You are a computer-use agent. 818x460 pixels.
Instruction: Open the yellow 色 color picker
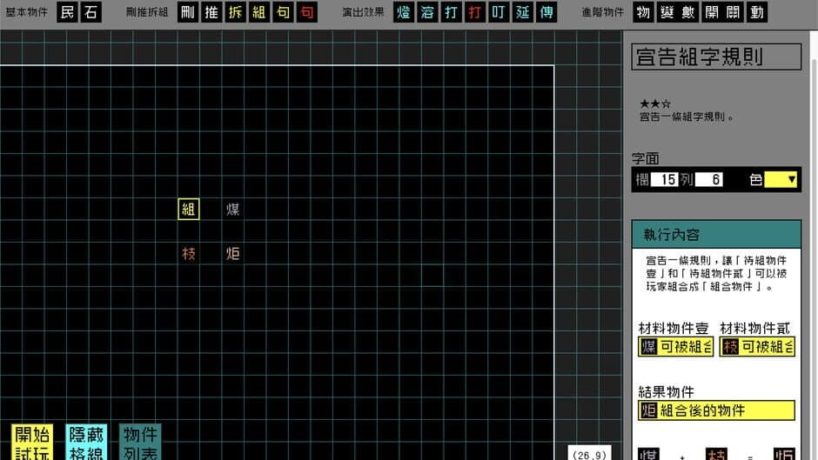tap(781, 180)
